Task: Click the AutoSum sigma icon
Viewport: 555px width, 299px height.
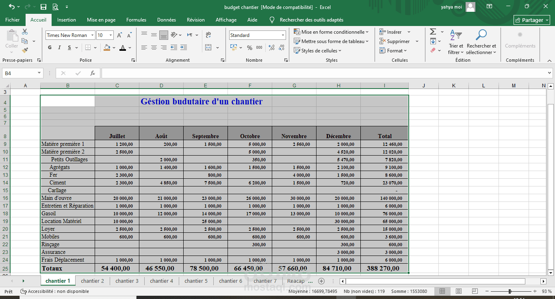Action: pos(433,32)
